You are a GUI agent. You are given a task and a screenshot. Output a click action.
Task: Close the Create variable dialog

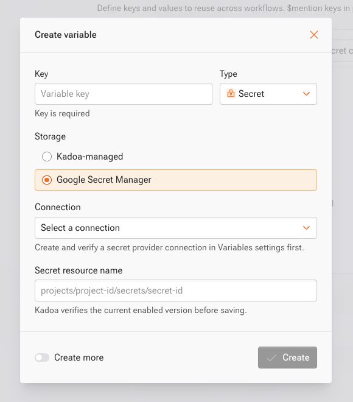click(x=314, y=35)
